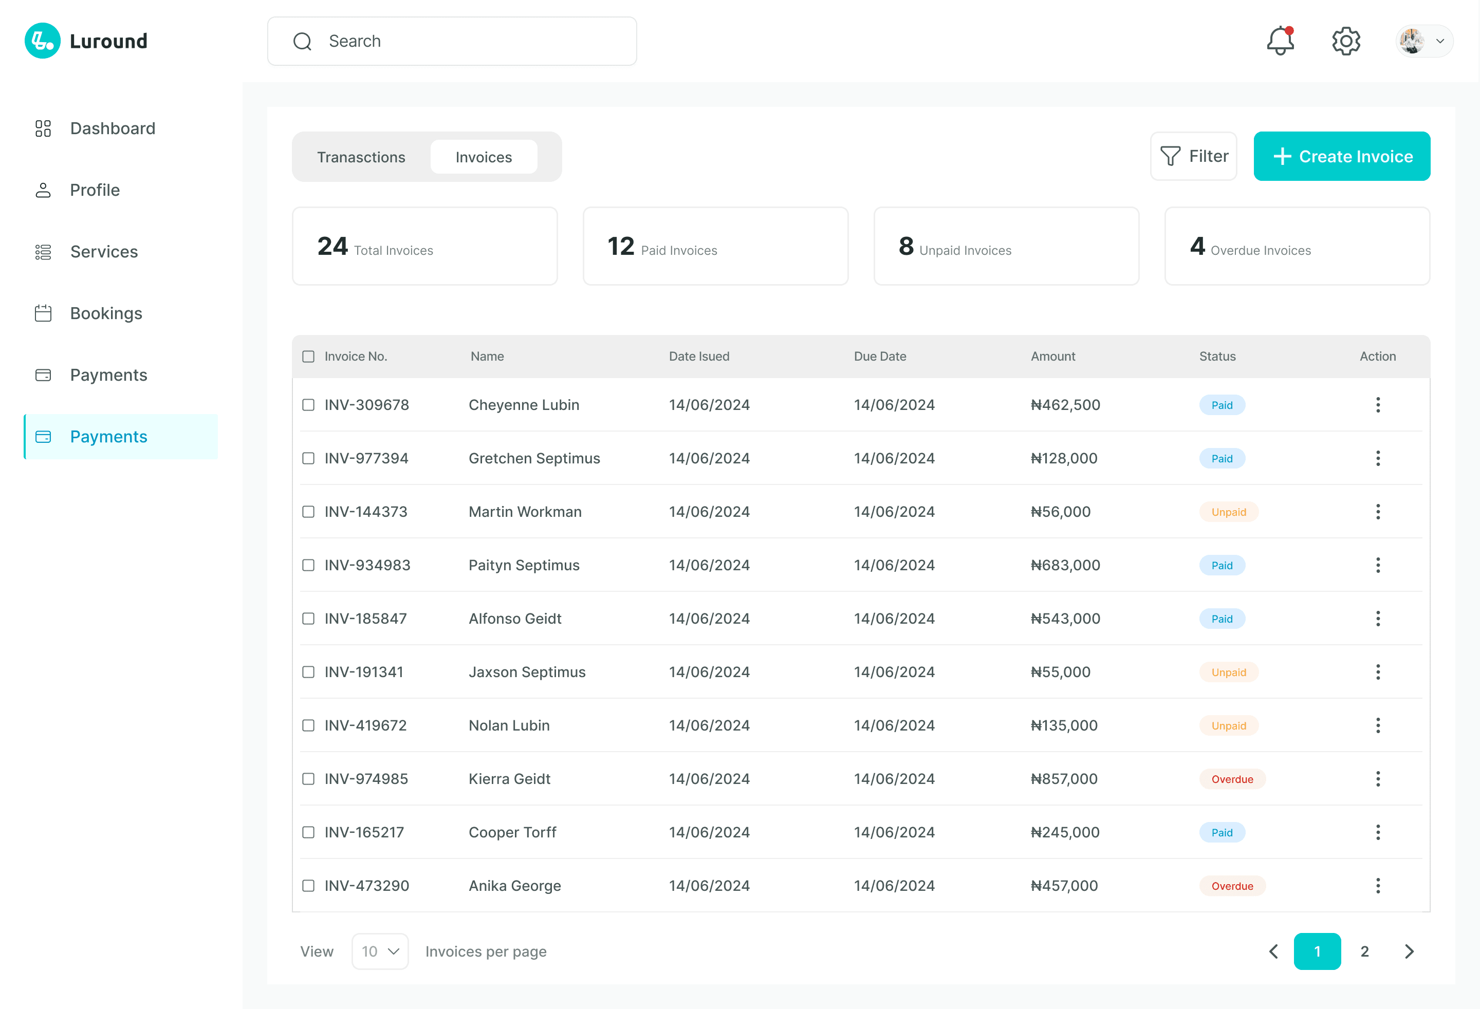Open settings via the gear icon

coord(1346,42)
